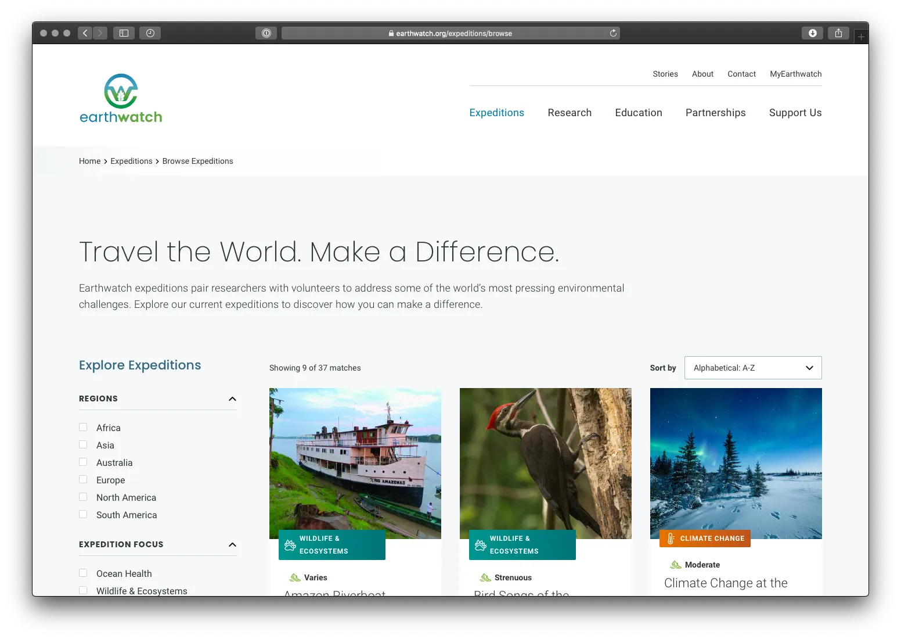This screenshot has height=639, width=901.
Task: Collapse the Regions filter section
Action: pos(232,399)
